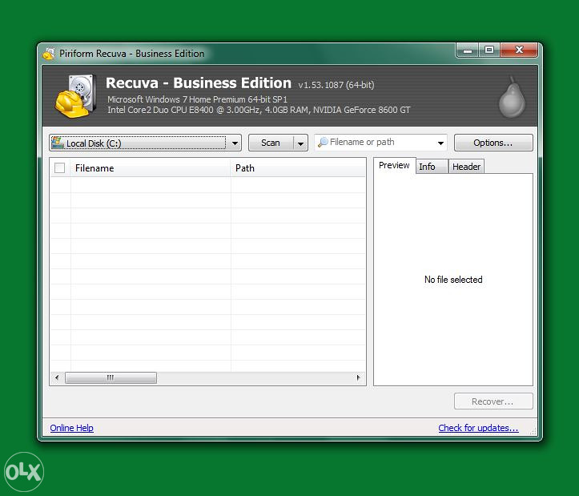
Task: Click the scrollbar left arrow
Action: coord(57,377)
